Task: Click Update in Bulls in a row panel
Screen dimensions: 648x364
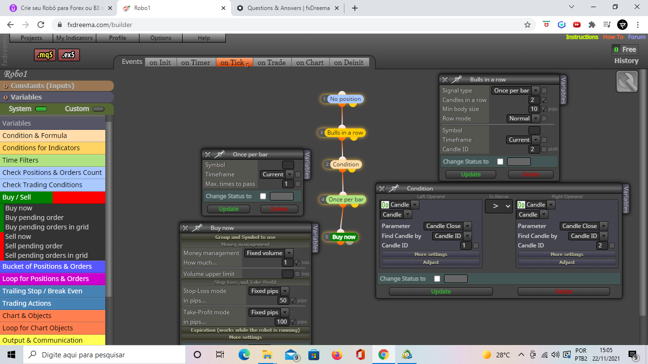Action: (x=471, y=174)
